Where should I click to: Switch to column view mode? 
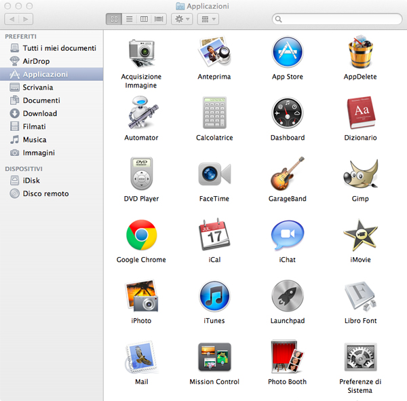(144, 19)
